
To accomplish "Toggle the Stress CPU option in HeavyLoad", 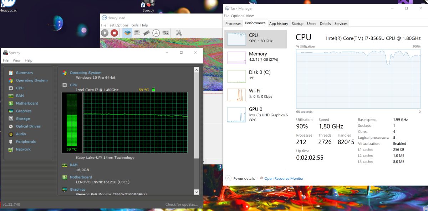I will coord(127,33).
